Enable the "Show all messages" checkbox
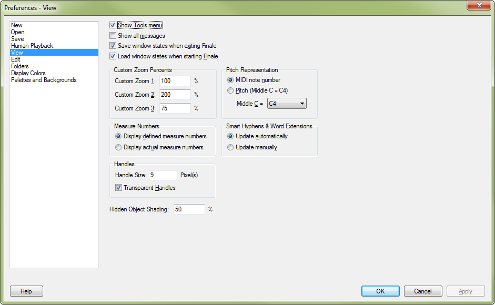This screenshot has width=495, height=305. coord(113,35)
